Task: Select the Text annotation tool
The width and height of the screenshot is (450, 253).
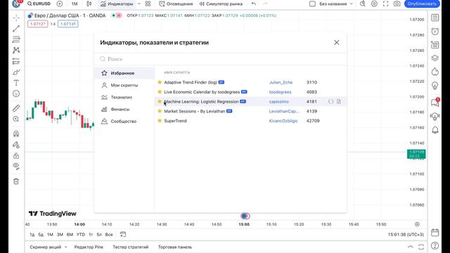Action: pyautogui.click(x=16, y=83)
